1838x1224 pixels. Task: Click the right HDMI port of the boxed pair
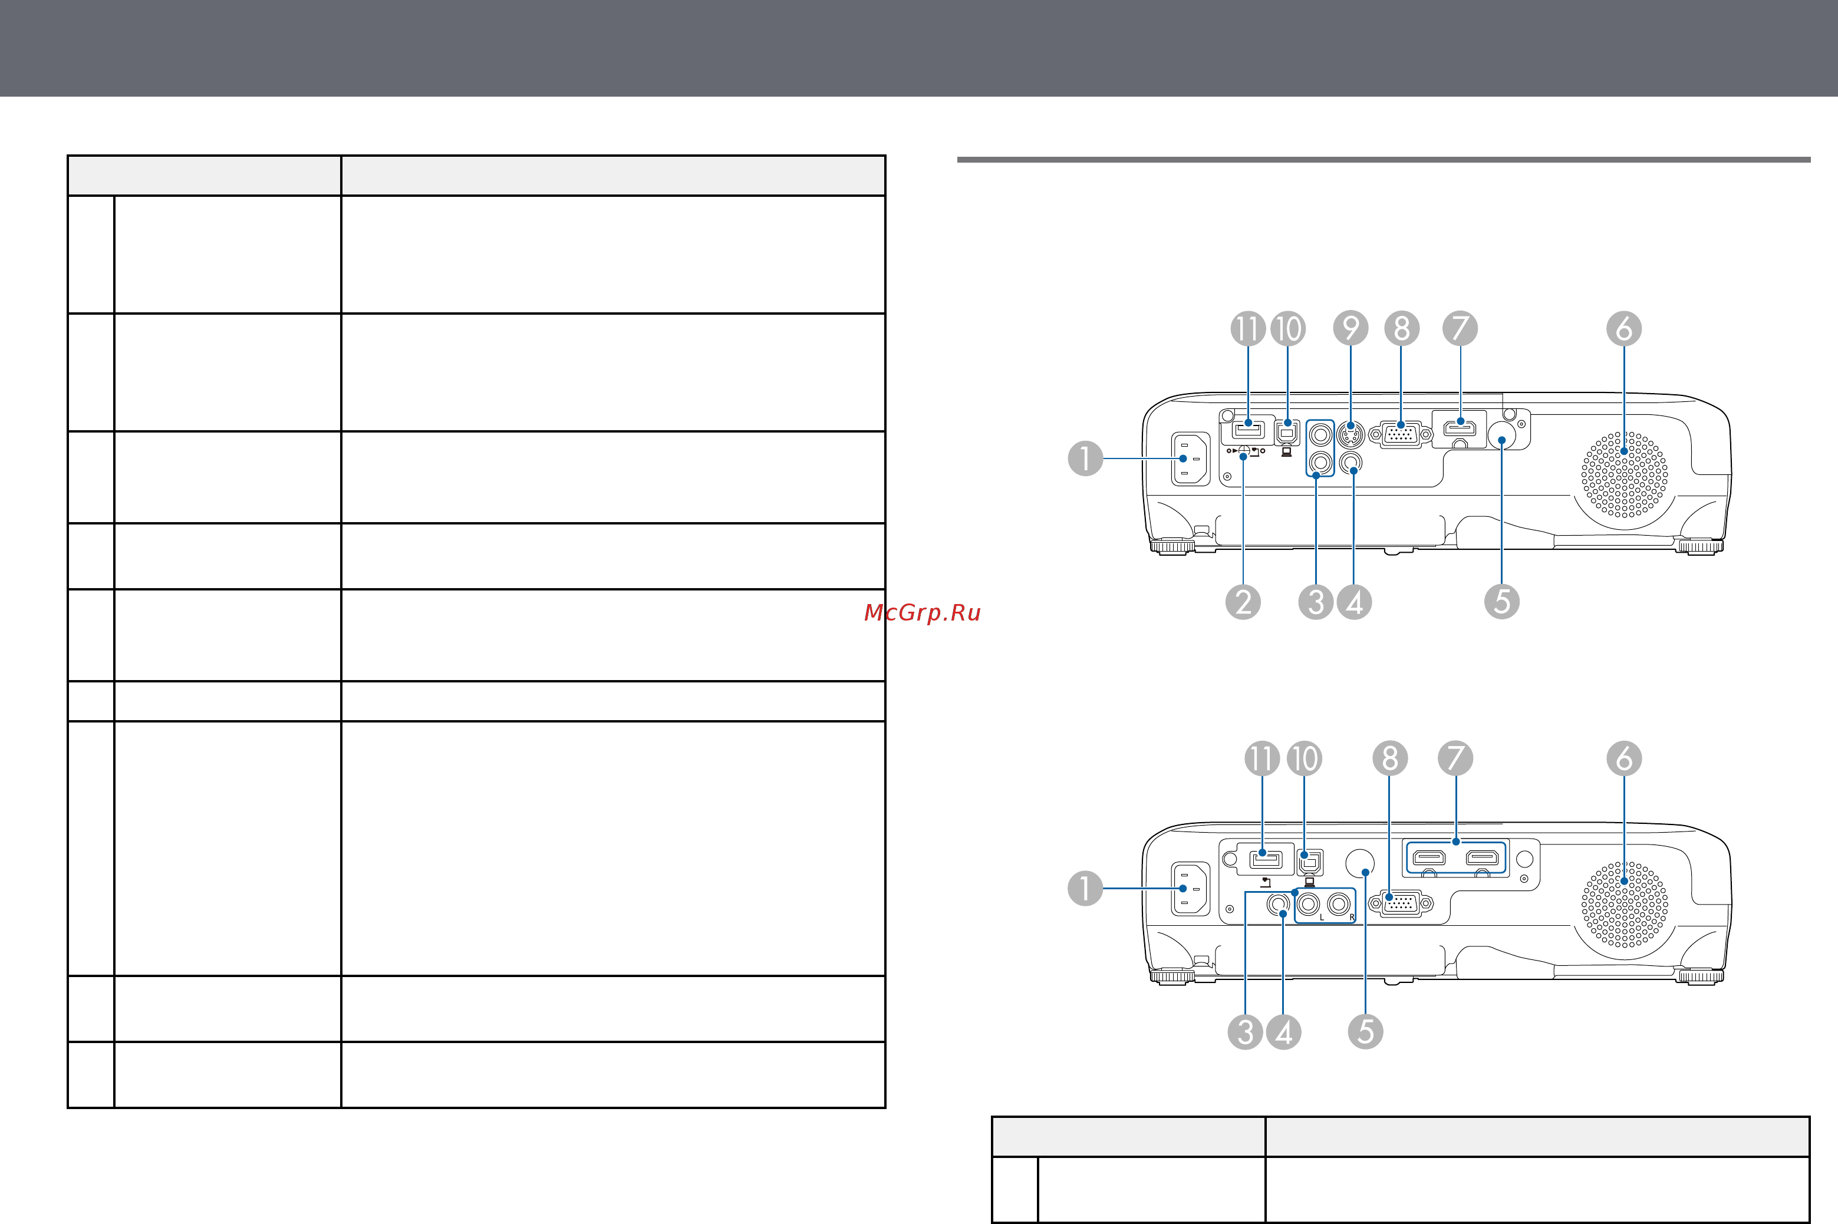[1482, 858]
